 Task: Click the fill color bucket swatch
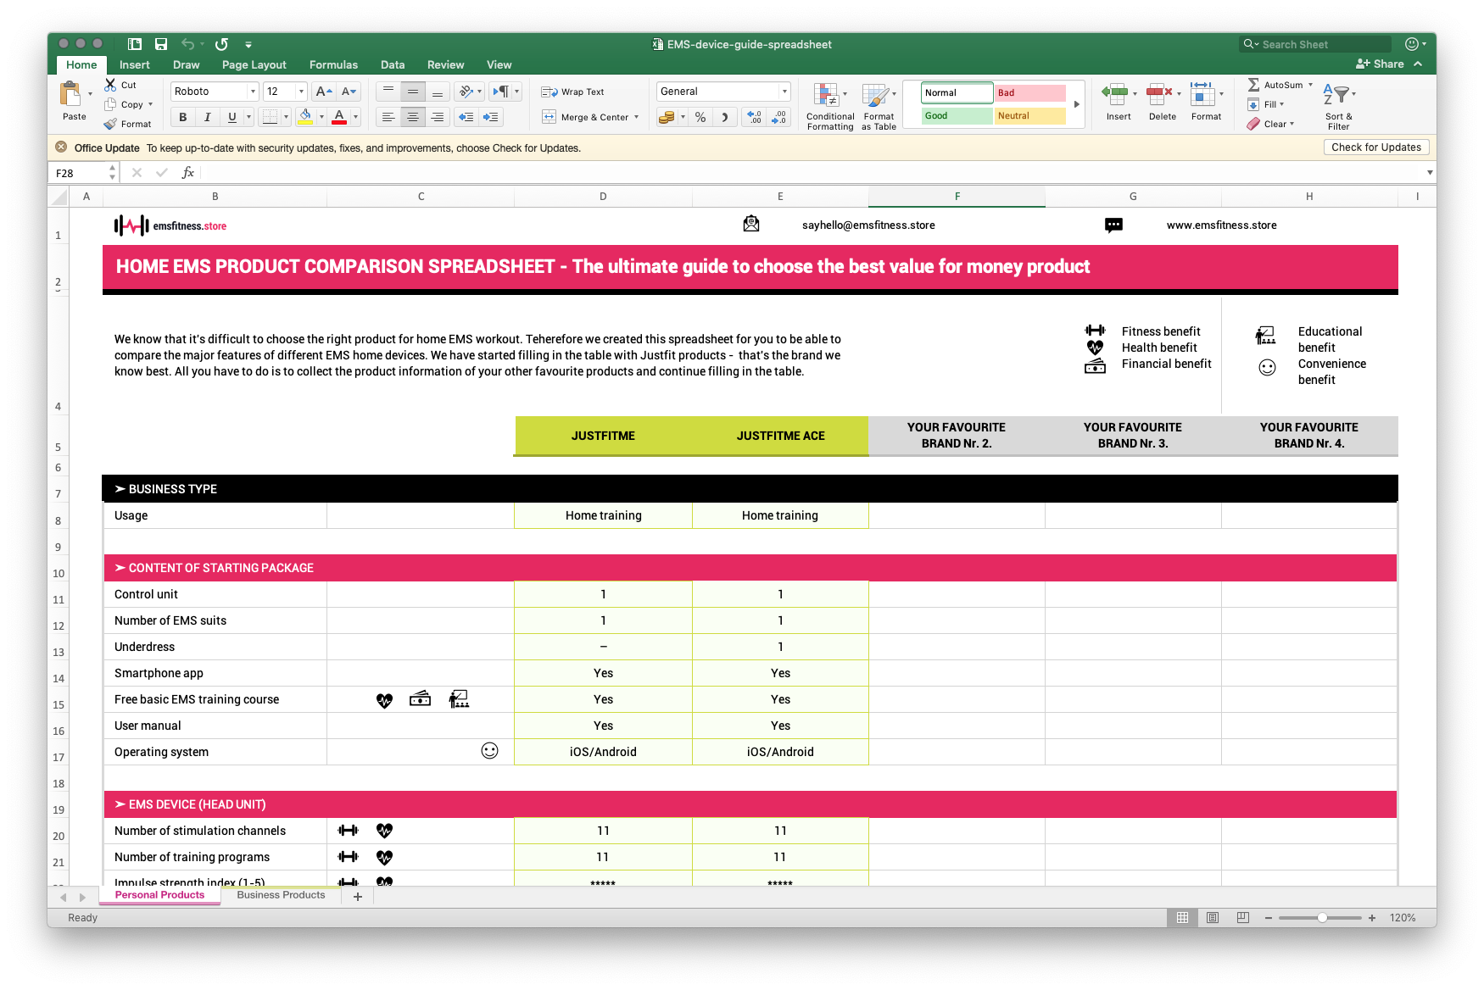point(305,117)
